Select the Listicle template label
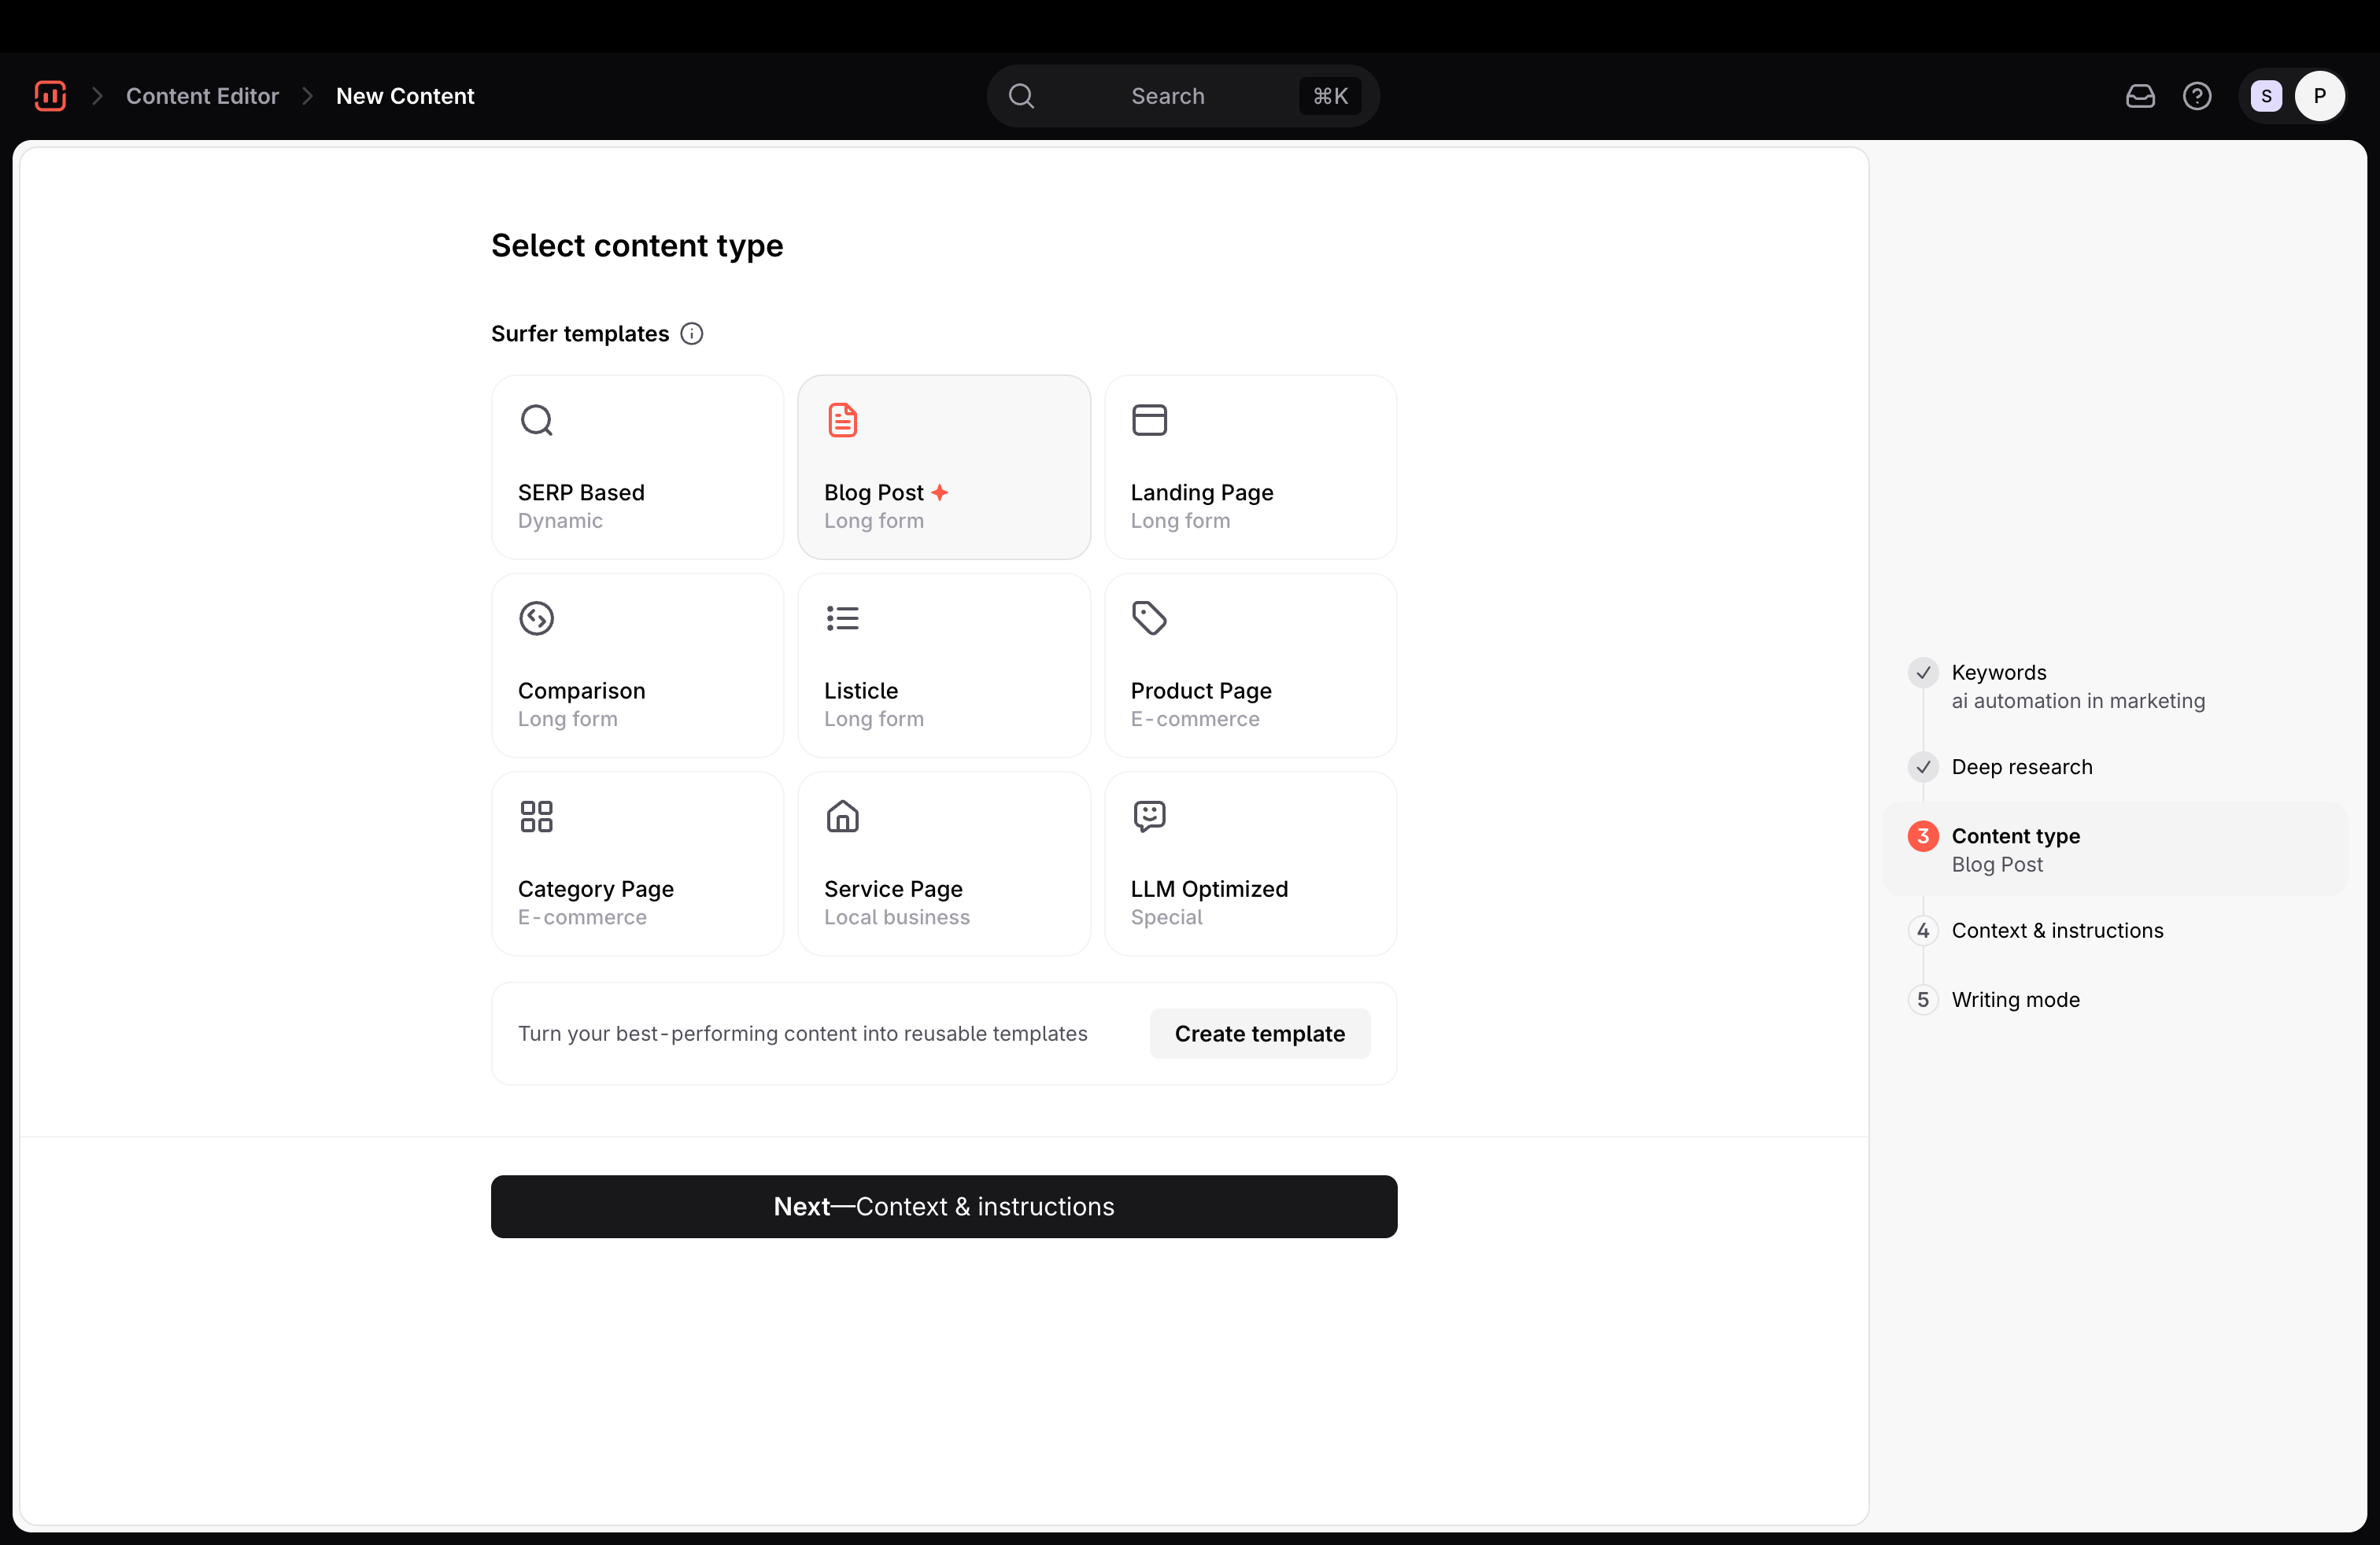 click(861, 691)
